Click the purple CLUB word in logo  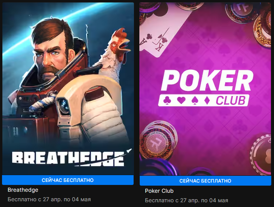[231, 101]
